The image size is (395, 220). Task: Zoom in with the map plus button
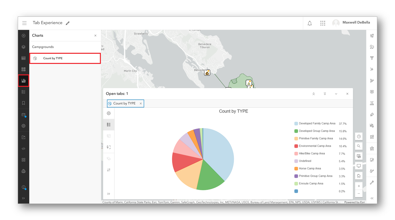click(x=359, y=186)
